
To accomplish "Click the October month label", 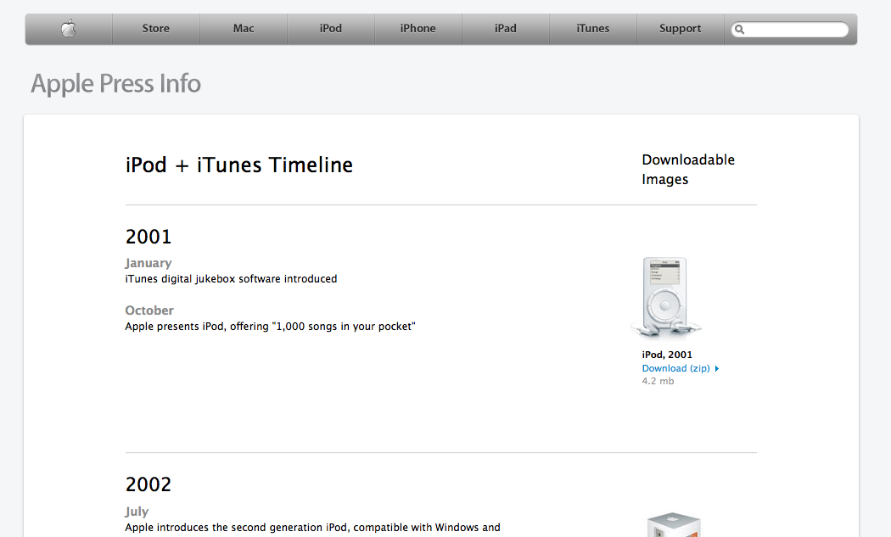I will (149, 310).
